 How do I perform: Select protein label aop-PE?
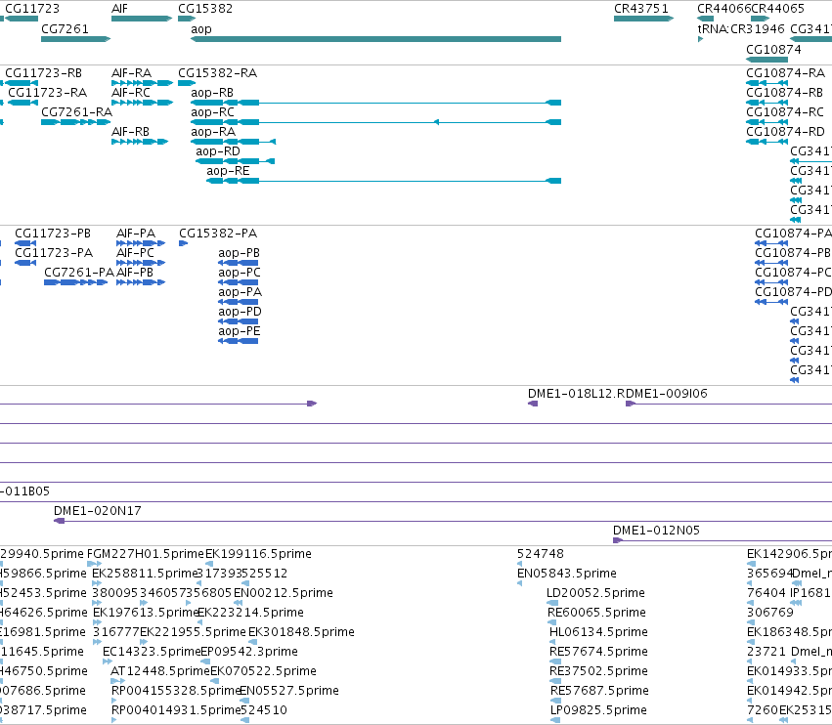[240, 331]
